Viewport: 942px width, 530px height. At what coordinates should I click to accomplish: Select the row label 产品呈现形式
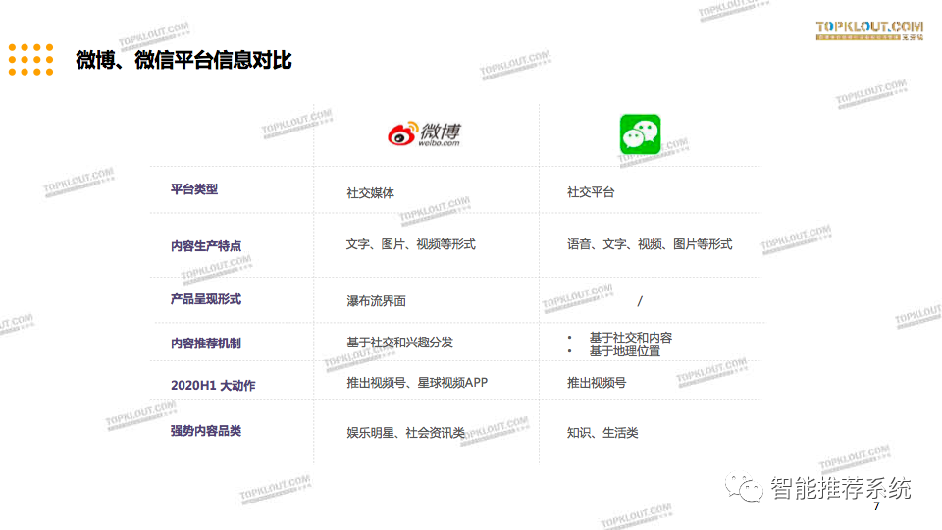pos(206,299)
